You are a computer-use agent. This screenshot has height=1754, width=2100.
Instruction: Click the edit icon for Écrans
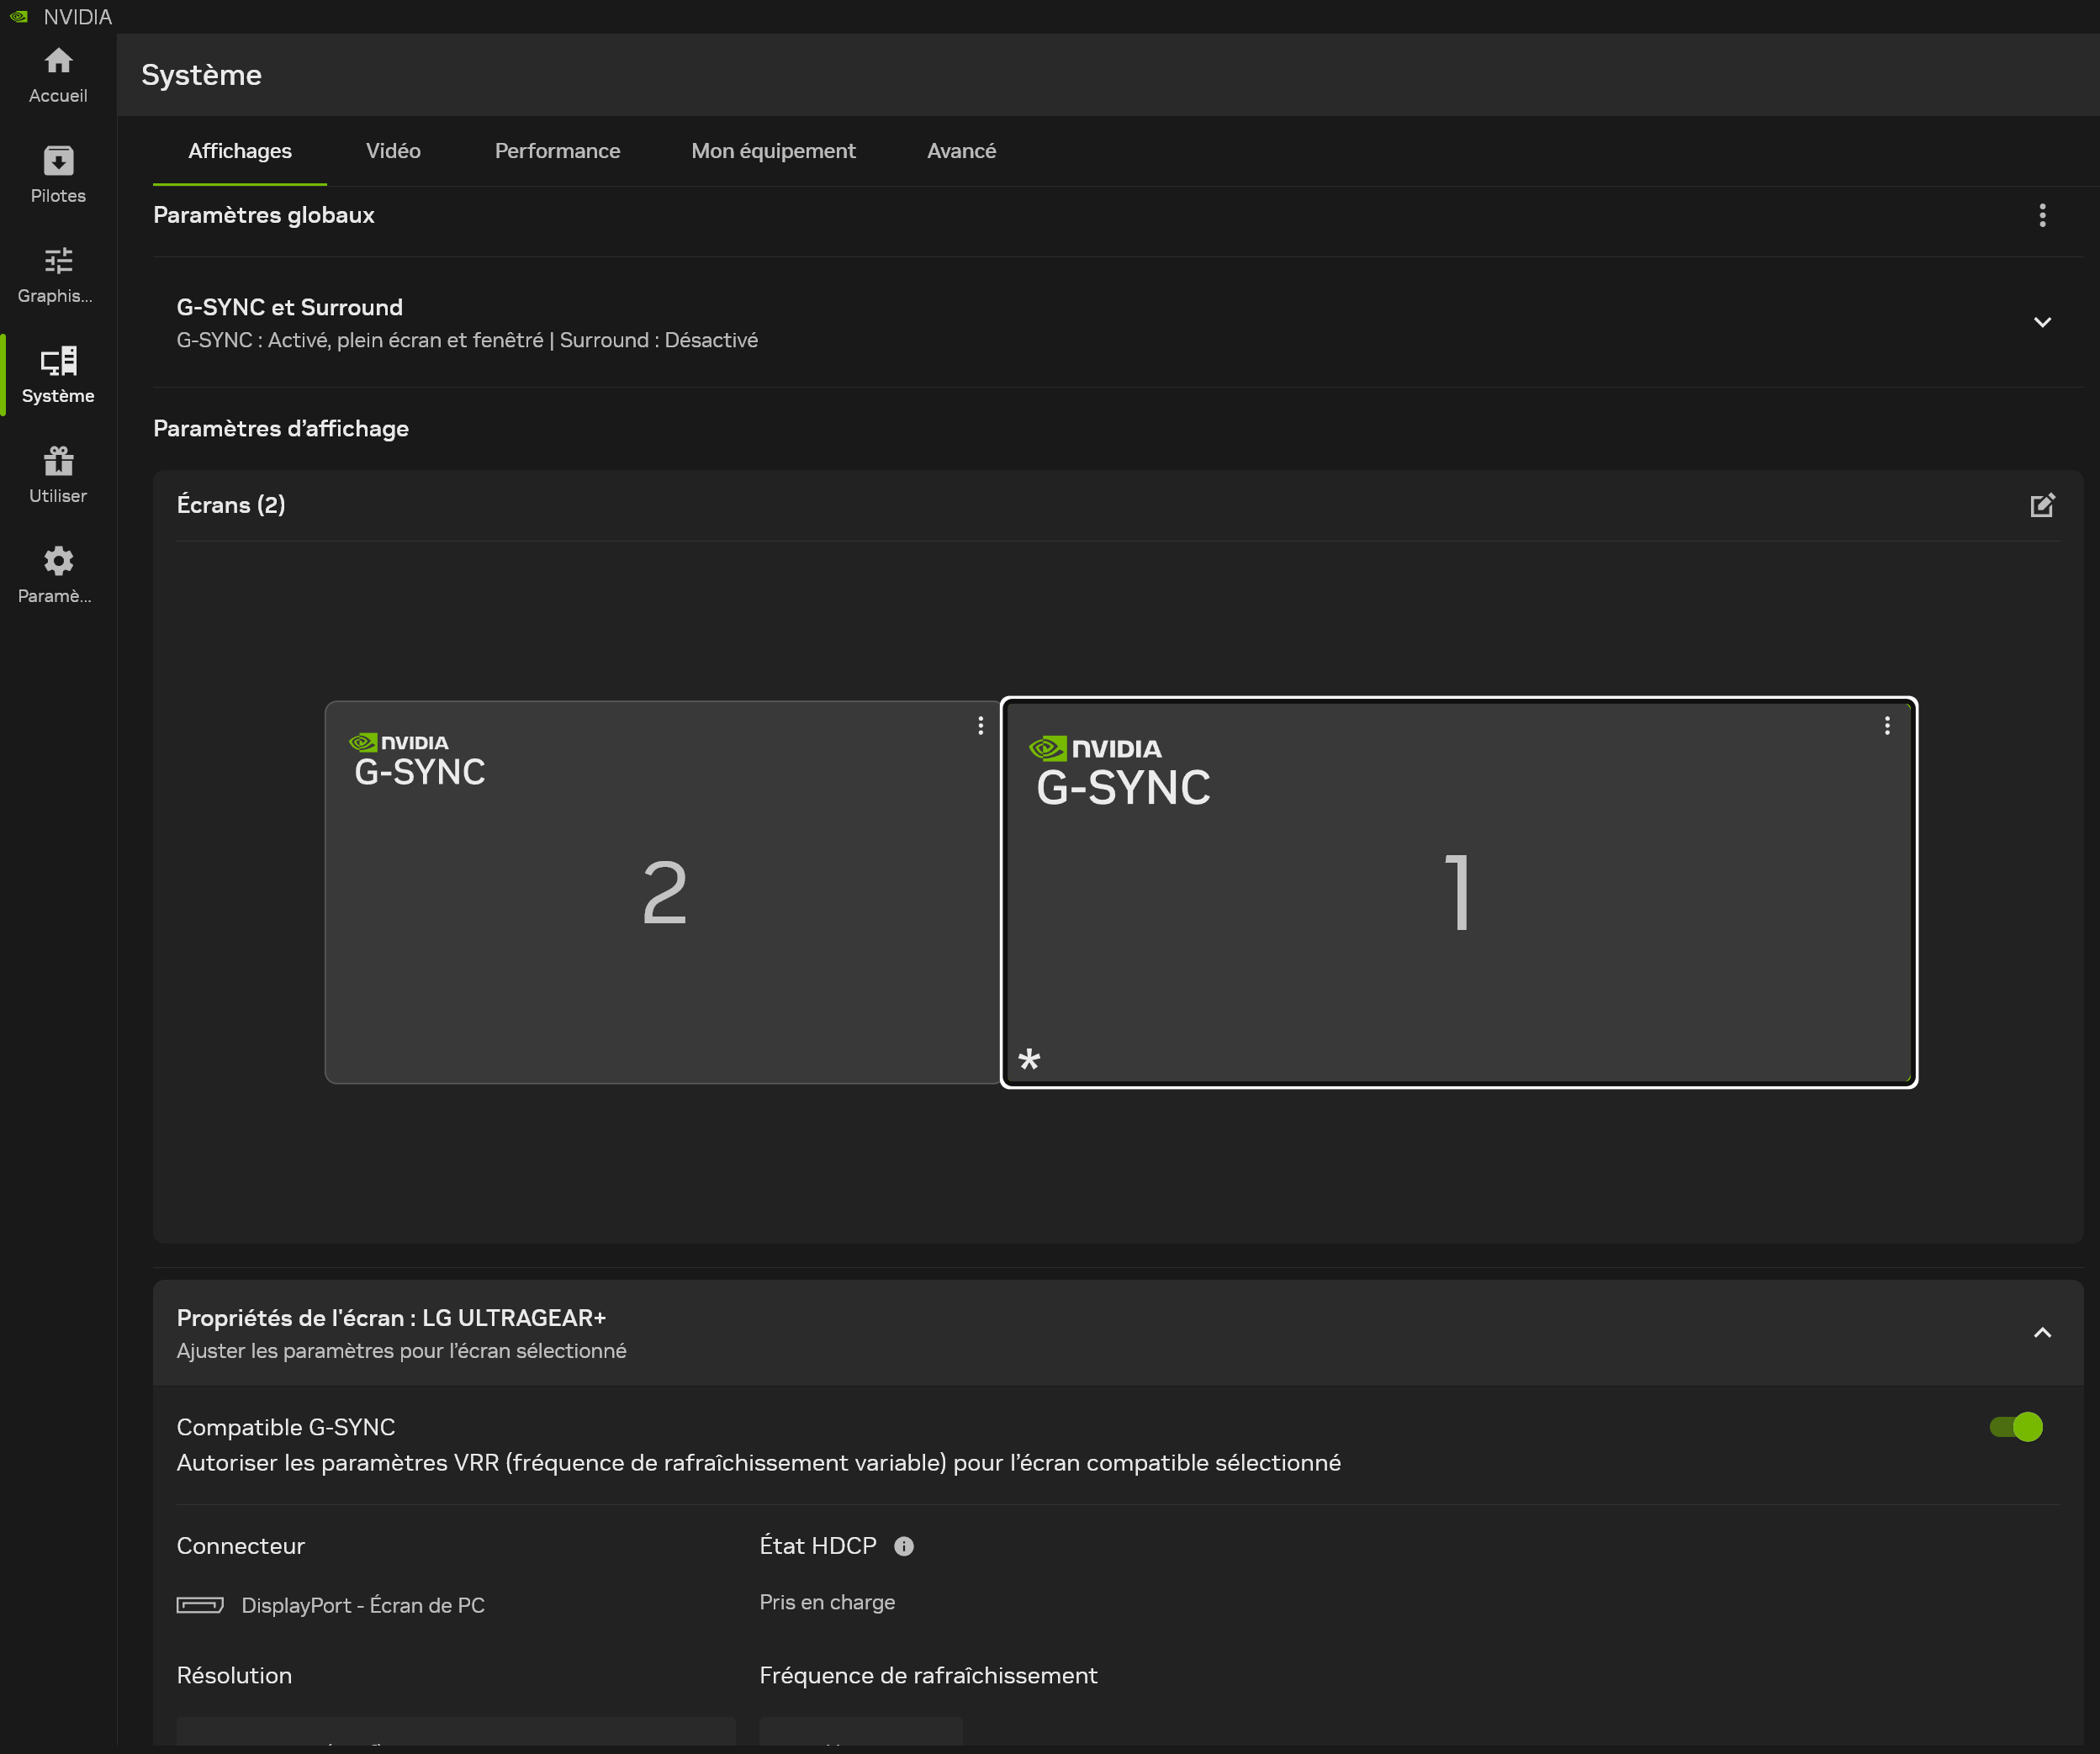pyautogui.click(x=2042, y=505)
